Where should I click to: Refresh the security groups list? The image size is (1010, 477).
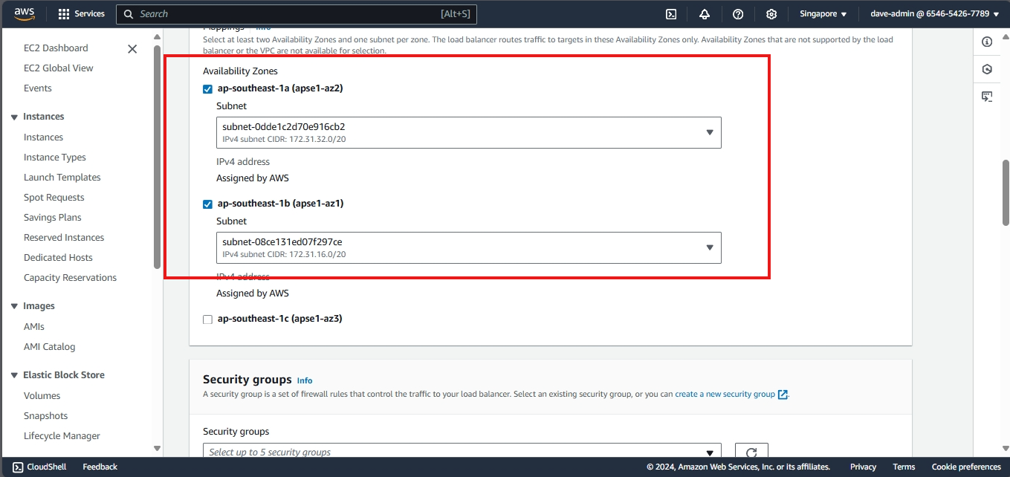pyautogui.click(x=751, y=452)
